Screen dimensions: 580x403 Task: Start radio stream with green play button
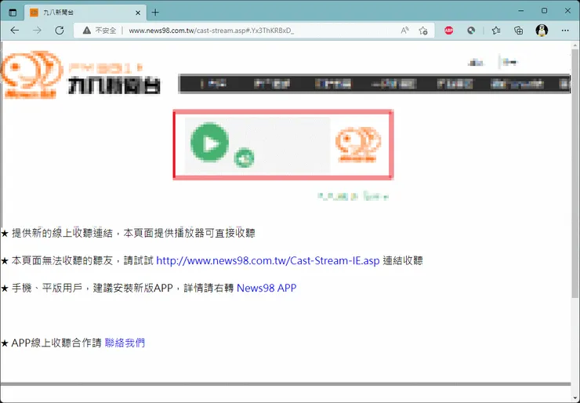[210, 142]
